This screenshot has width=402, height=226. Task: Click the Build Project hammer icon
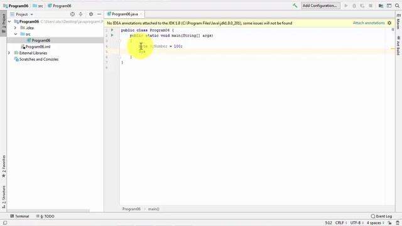(x=295, y=6)
